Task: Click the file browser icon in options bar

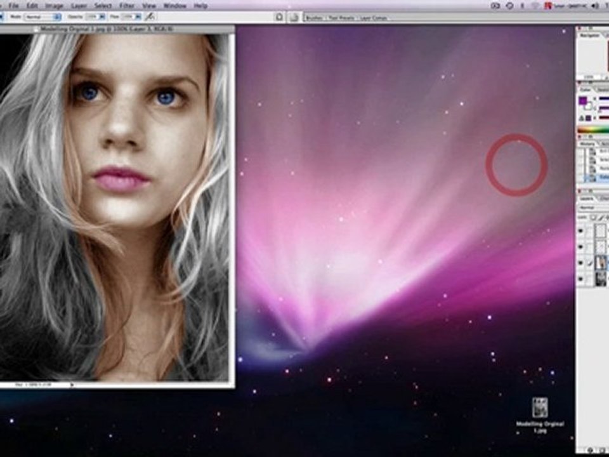Action: pos(279,17)
